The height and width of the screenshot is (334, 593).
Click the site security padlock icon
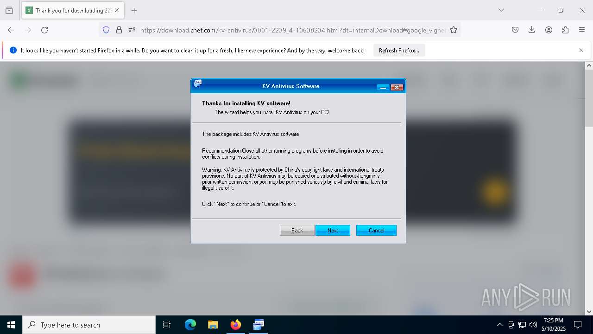point(119,30)
